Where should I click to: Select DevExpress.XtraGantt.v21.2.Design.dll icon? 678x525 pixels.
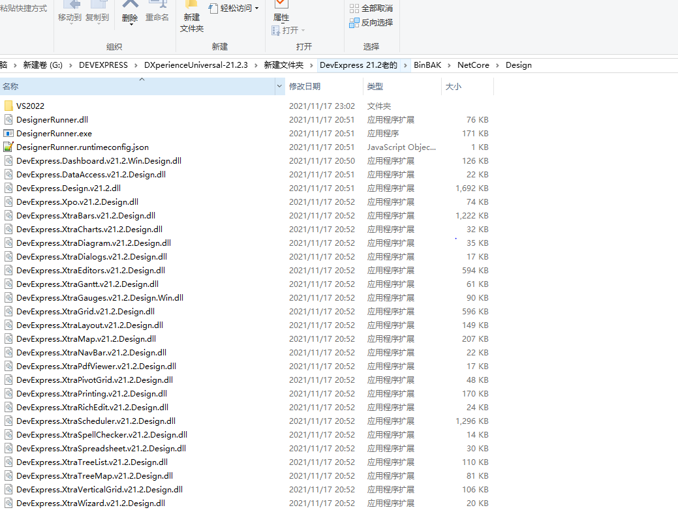(x=8, y=284)
